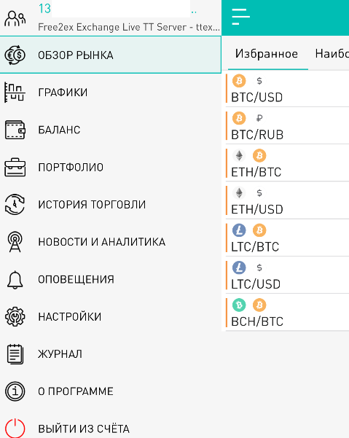Click the red power logout icon
The image size is (349, 438).
tap(15, 429)
